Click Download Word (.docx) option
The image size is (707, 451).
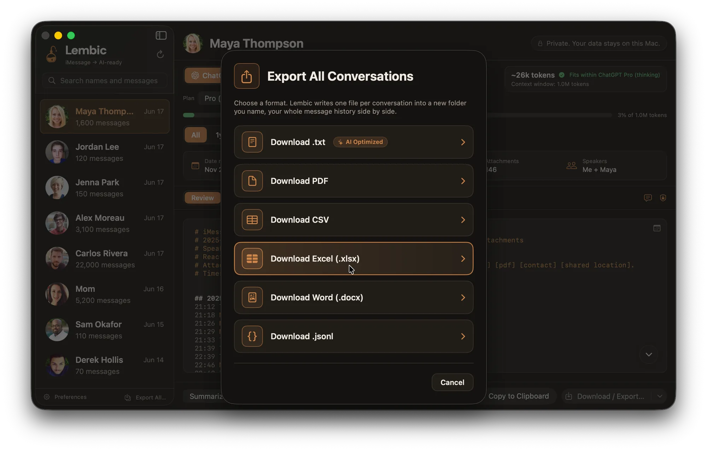[x=353, y=297]
